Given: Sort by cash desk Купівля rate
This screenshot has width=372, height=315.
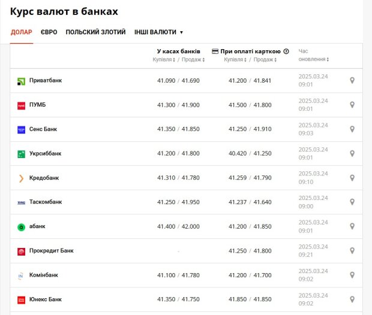Looking at the screenshot, I should tap(164, 59).
